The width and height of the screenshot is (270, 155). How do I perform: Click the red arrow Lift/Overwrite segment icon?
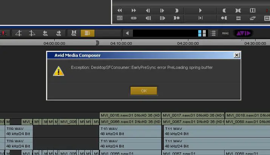click(x=3, y=33)
